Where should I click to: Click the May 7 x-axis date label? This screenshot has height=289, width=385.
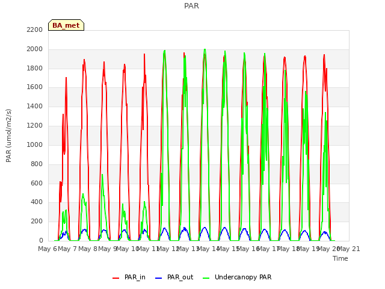point(67,249)
